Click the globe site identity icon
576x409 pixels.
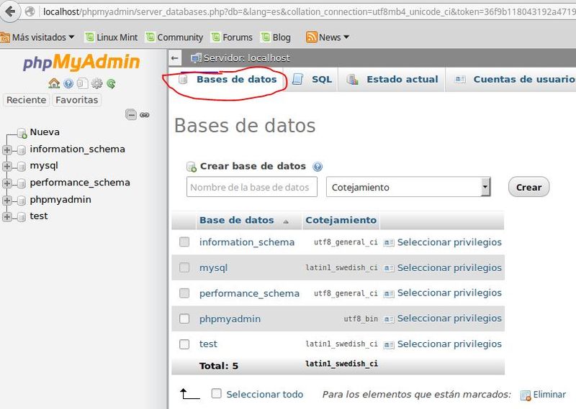point(30,12)
